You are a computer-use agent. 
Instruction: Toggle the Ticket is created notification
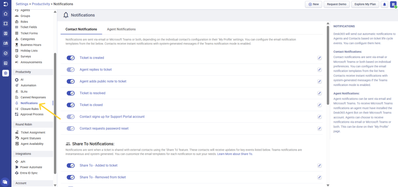point(71,58)
